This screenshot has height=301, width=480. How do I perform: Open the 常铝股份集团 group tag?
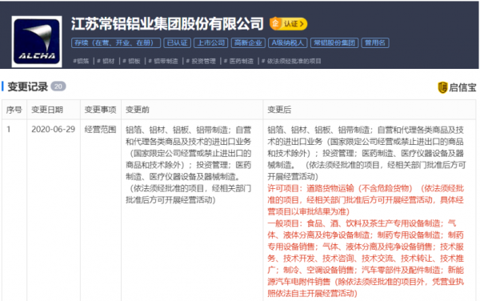point(334,43)
